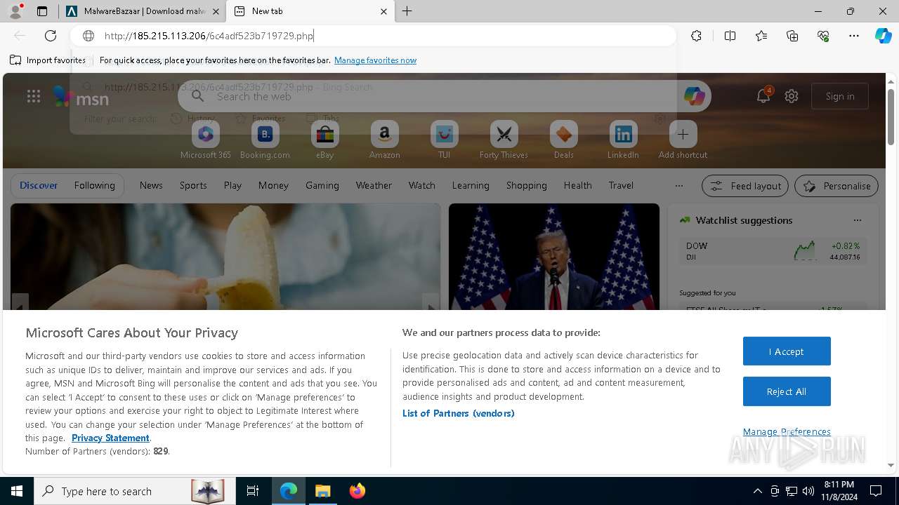Go to the Health category

[x=577, y=185]
